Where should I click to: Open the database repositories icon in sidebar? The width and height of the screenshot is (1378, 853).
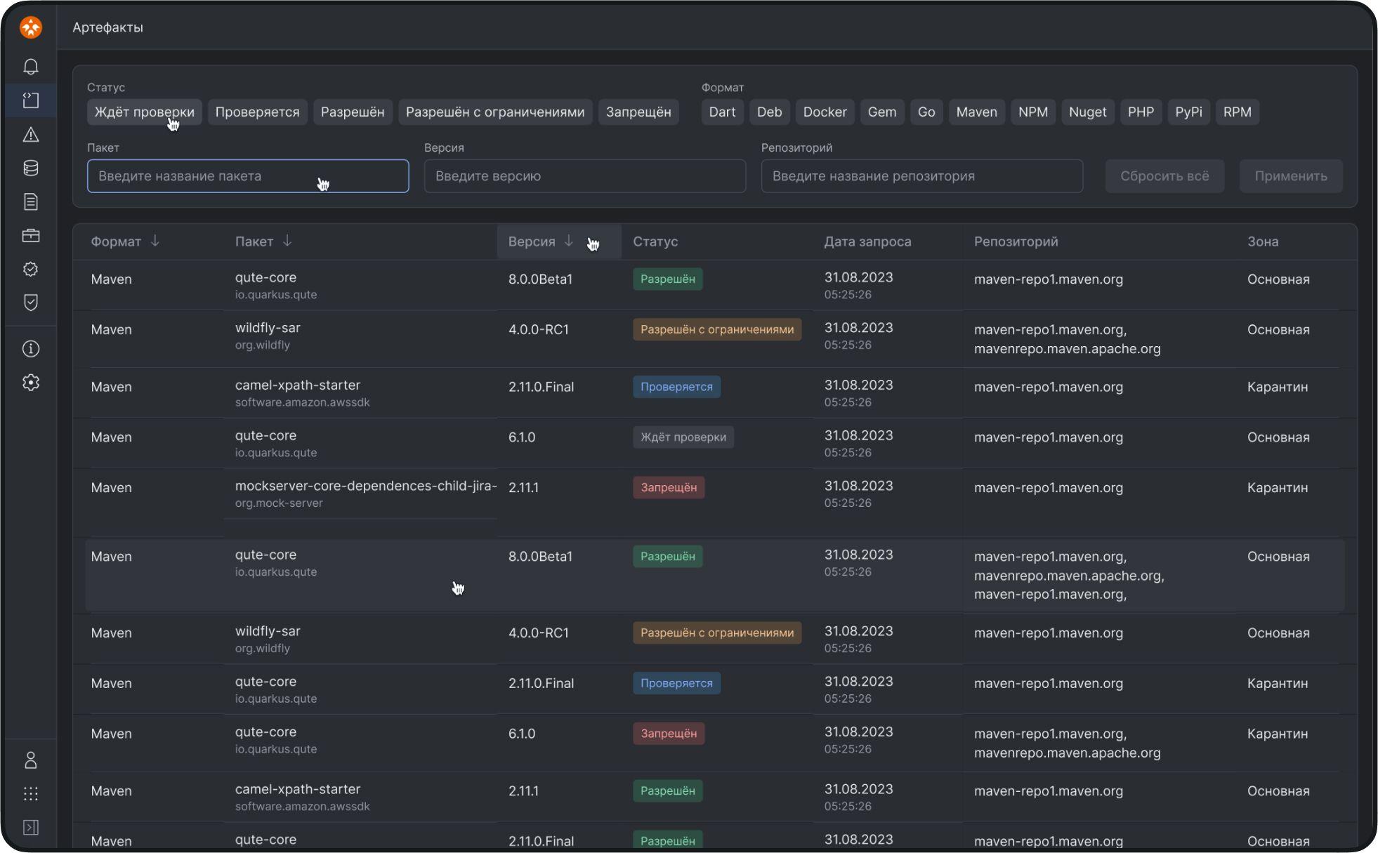coord(31,168)
